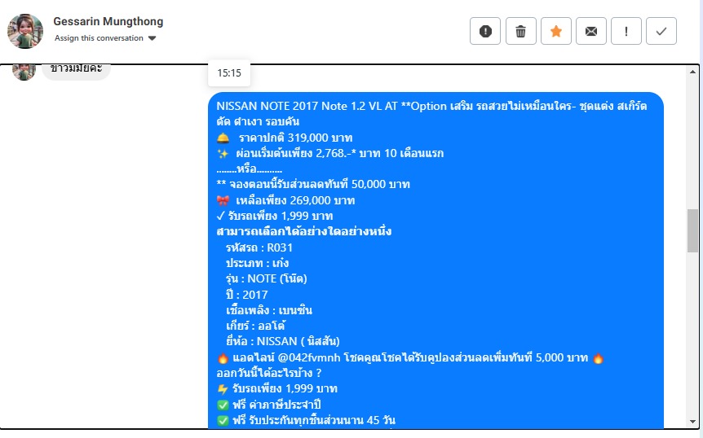703x438 pixels.
Task: Click the line ปี : 2017
Action: 246,295
